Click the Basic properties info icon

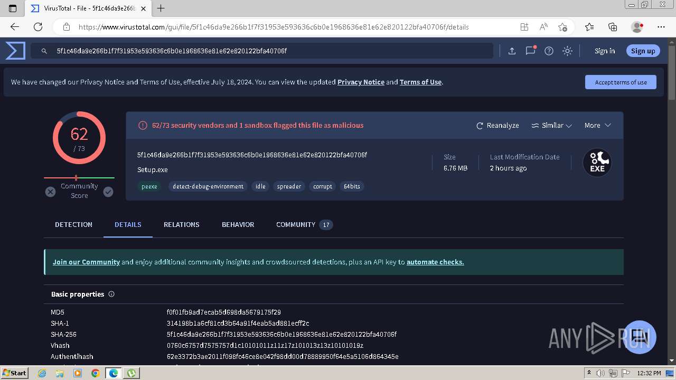point(111,294)
